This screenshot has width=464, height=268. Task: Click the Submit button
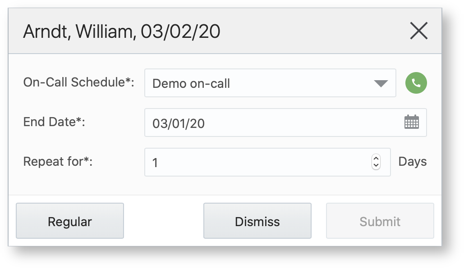pyautogui.click(x=380, y=221)
